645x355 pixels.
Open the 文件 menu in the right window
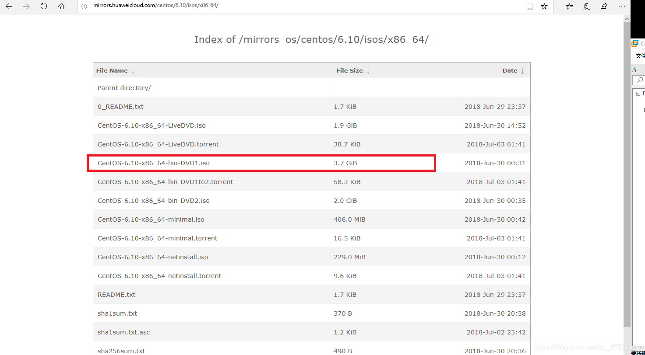click(640, 56)
